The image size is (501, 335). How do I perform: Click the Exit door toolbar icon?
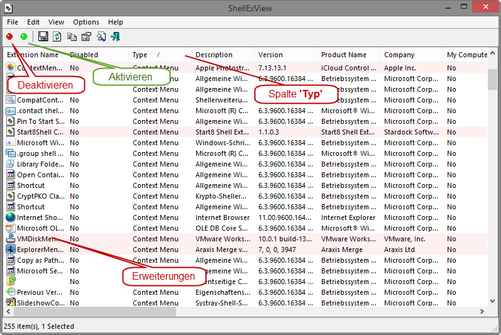pos(115,37)
